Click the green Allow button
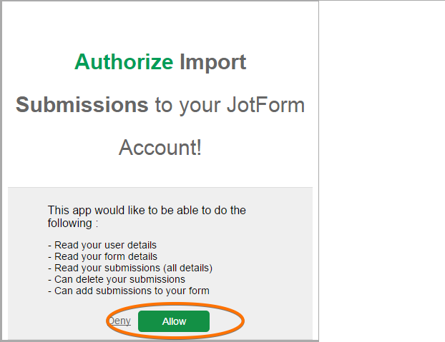This screenshot has width=445, height=342. click(x=174, y=321)
